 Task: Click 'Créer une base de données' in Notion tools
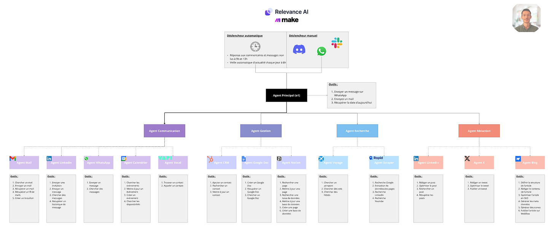(292, 212)
